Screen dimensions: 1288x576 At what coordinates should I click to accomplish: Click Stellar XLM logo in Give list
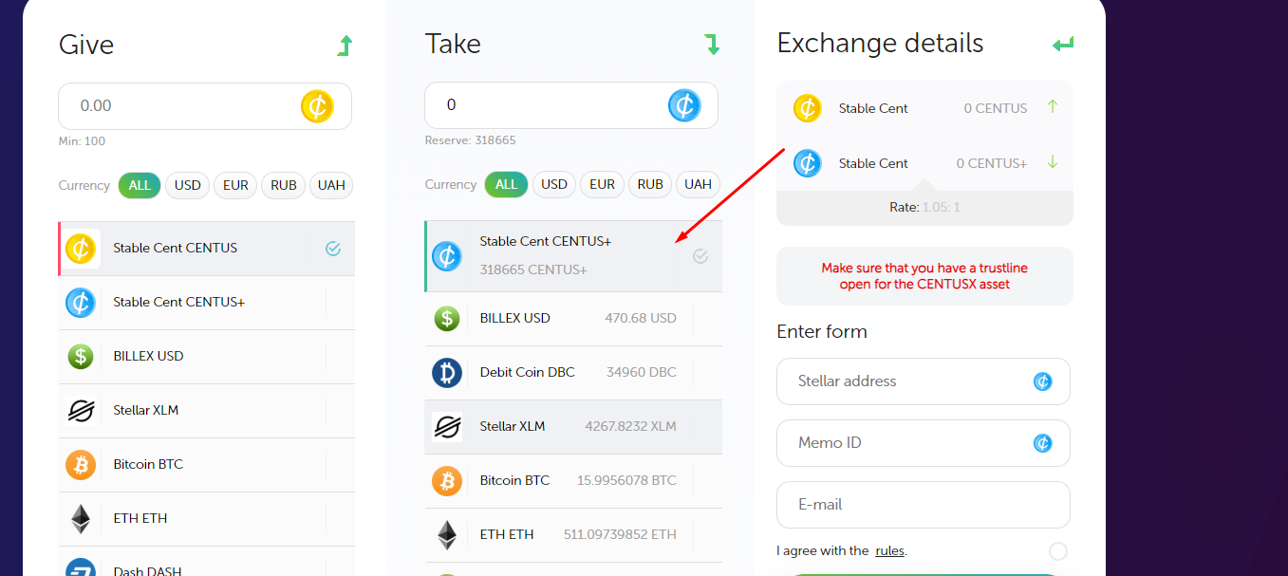pyautogui.click(x=81, y=411)
